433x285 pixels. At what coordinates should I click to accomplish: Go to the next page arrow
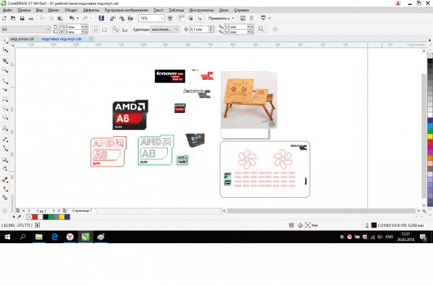pos(53,211)
